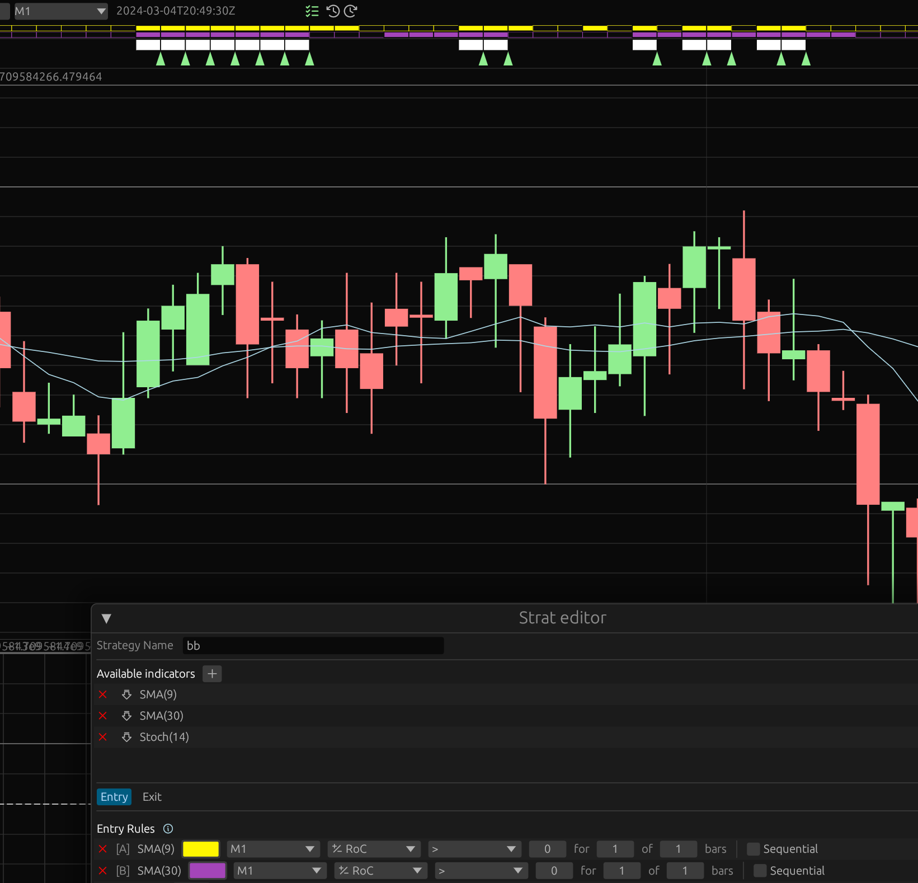
Task: Select the Entry tab
Action: pos(114,797)
